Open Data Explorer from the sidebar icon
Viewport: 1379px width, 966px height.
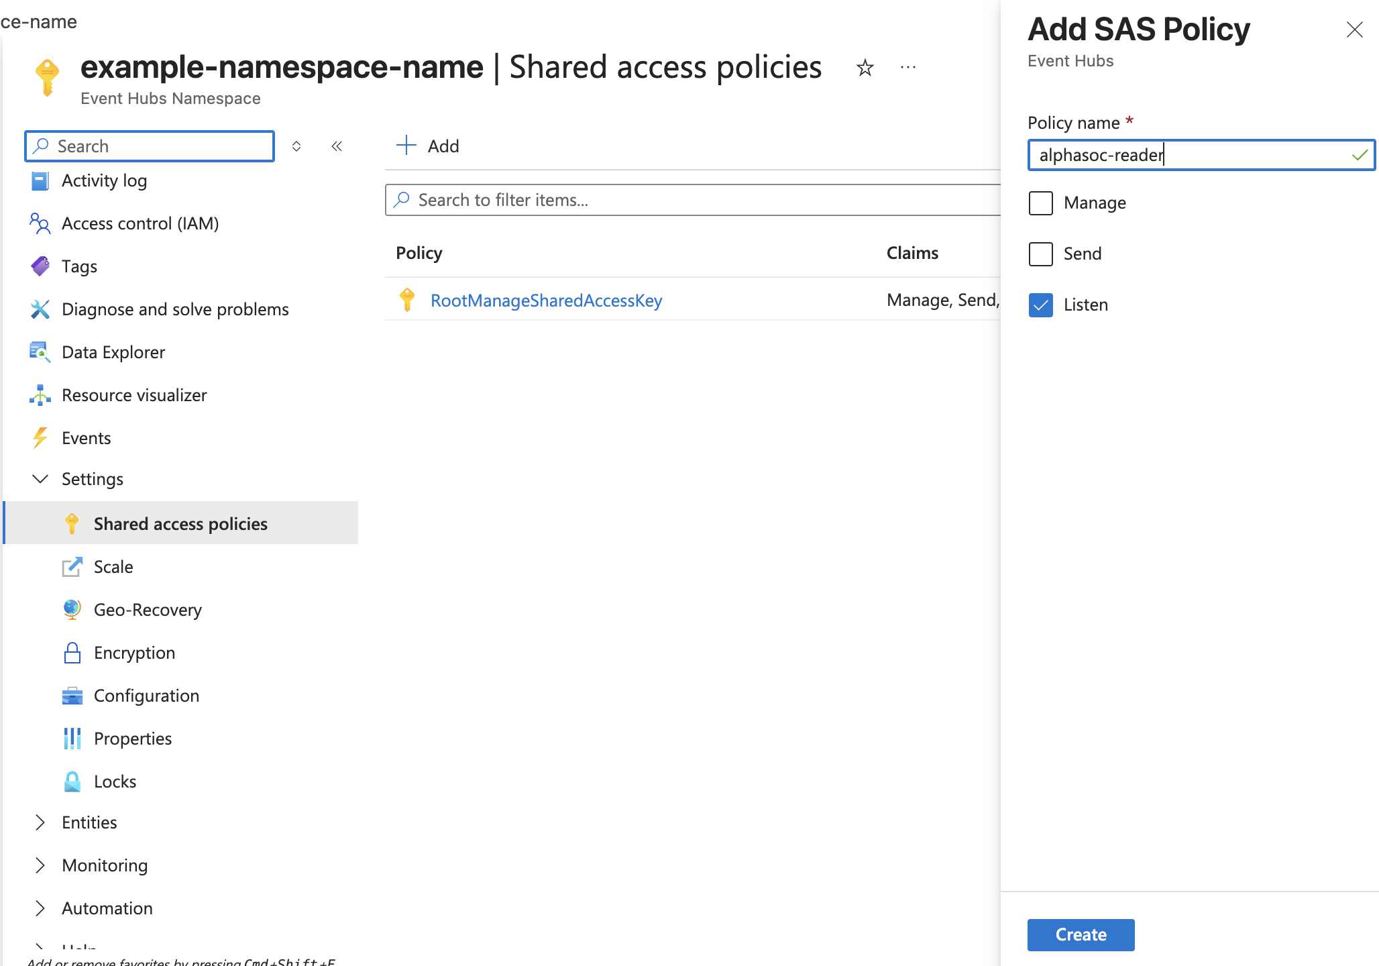pyautogui.click(x=40, y=352)
